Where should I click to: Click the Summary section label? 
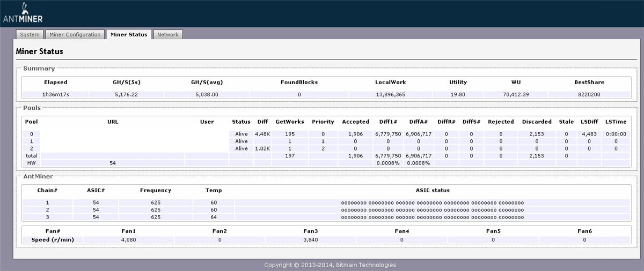click(x=39, y=69)
